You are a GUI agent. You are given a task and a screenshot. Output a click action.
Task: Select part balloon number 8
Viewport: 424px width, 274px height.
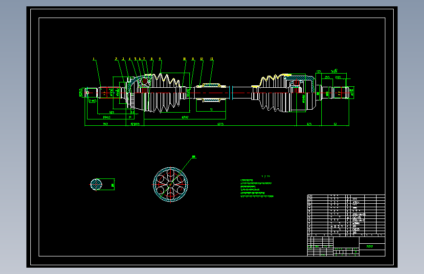pos(152,59)
